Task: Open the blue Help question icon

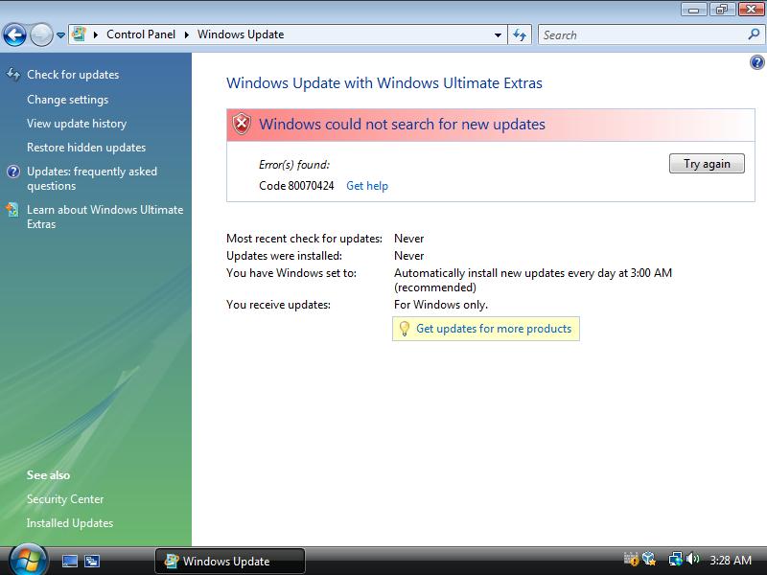Action: pos(756,62)
